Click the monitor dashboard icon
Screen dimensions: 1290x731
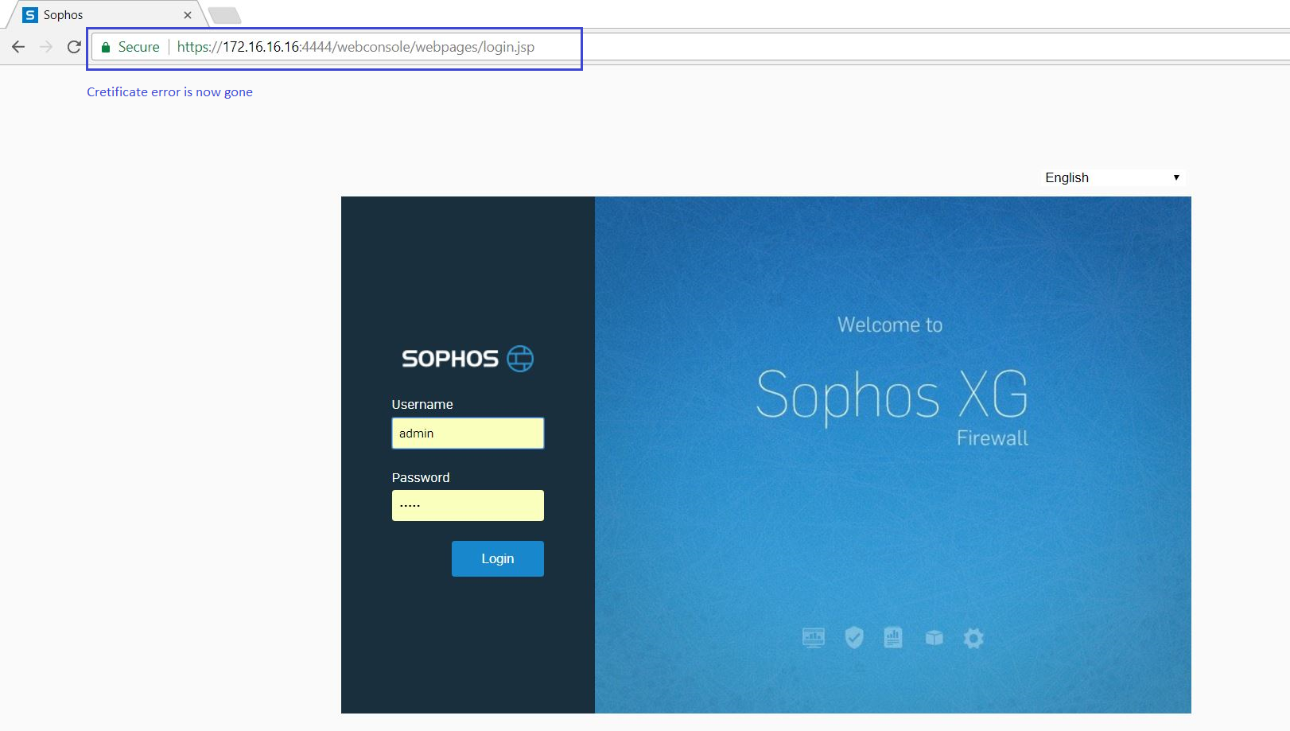[814, 638]
